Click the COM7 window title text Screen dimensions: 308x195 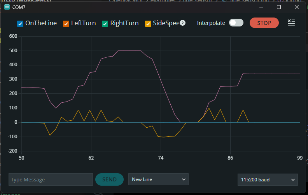point(19,7)
